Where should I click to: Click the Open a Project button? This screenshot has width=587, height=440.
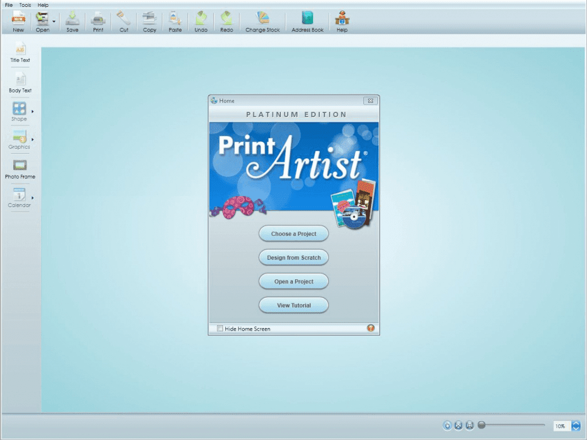click(293, 282)
